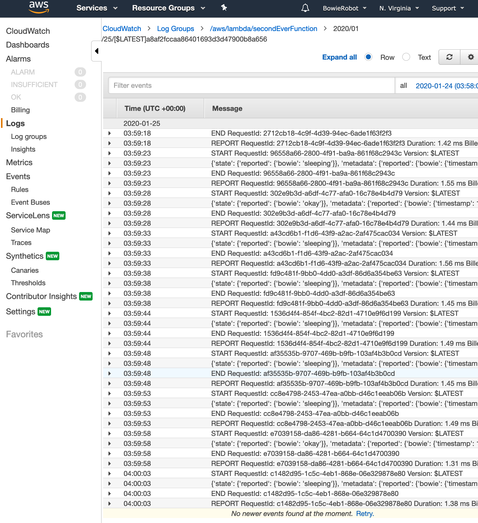
Task: Click the 2020-01-24 time range link
Action: 447,86
